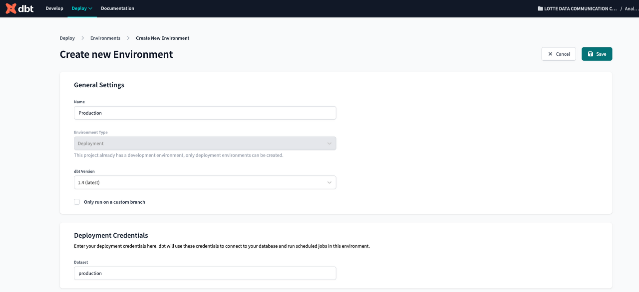The width and height of the screenshot is (639, 292).
Task: Click the Dataset input field
Action: click(205, 273)
